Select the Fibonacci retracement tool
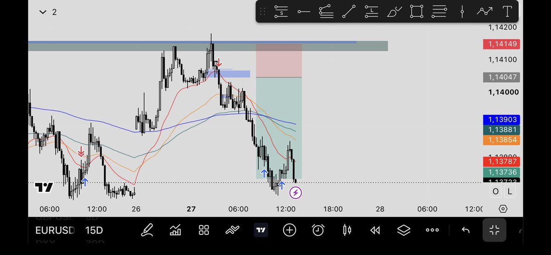 point(326,11)
